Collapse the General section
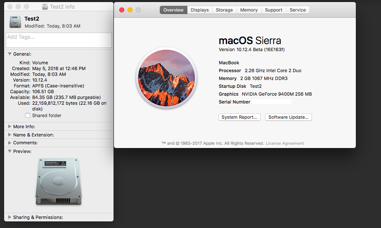 [x=10, y=54]
